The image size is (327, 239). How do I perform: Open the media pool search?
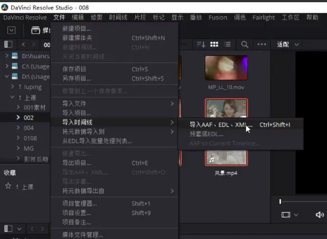[x=245, y=44]
